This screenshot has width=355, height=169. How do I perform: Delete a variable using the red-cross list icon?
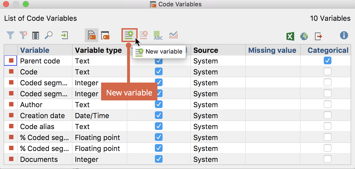point(143,35)
